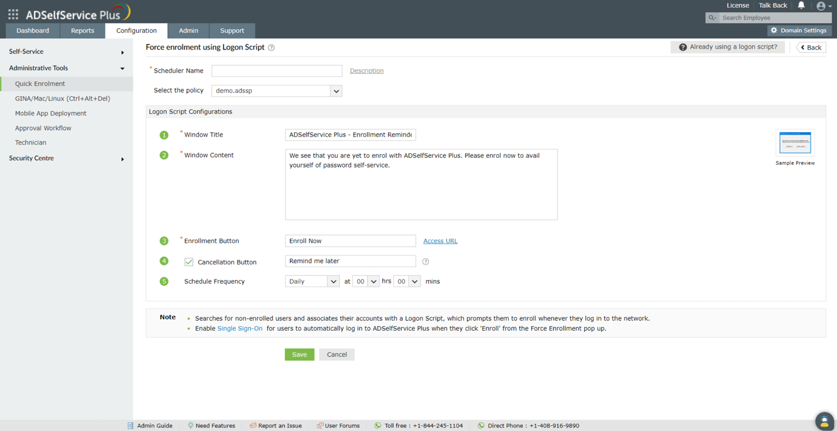Select the Configuration tab
Viewport: 837px width, 431px height.
coord(136,31)
